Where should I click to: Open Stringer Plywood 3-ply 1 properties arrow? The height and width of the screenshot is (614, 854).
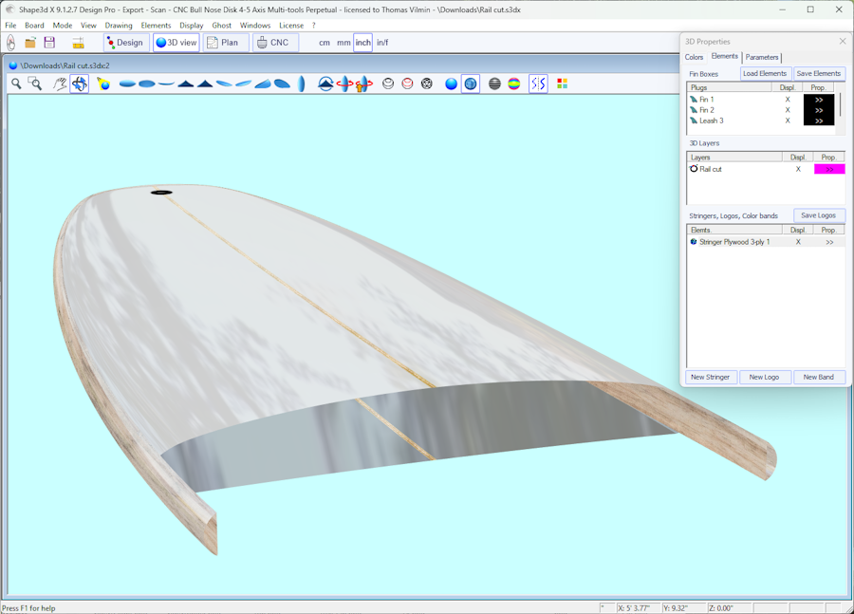coord(829,242)
